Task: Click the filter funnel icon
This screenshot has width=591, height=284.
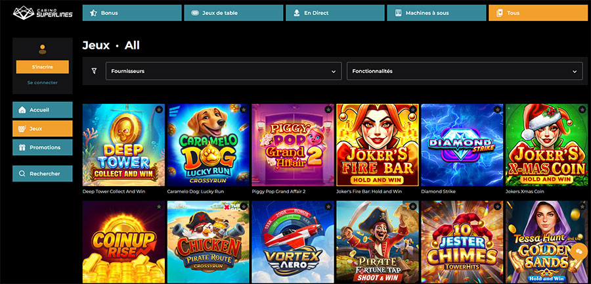Action: click(x=94, y=71)
